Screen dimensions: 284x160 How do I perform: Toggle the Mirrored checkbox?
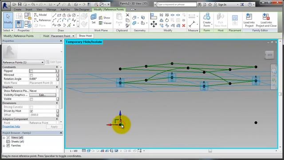(32, 75)
